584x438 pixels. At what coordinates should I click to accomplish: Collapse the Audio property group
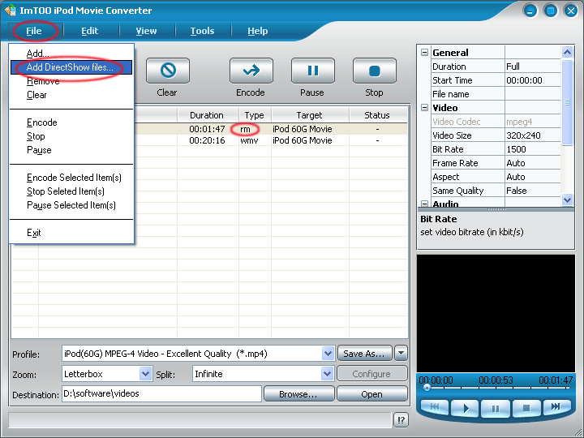click(424, 204)
